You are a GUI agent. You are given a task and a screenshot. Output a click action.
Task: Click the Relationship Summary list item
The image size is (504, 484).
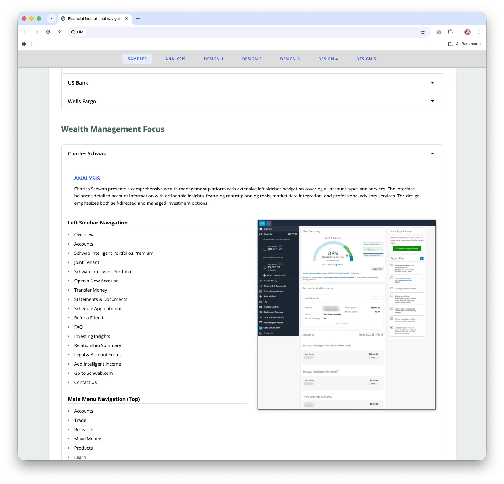(x=98, y=345)
